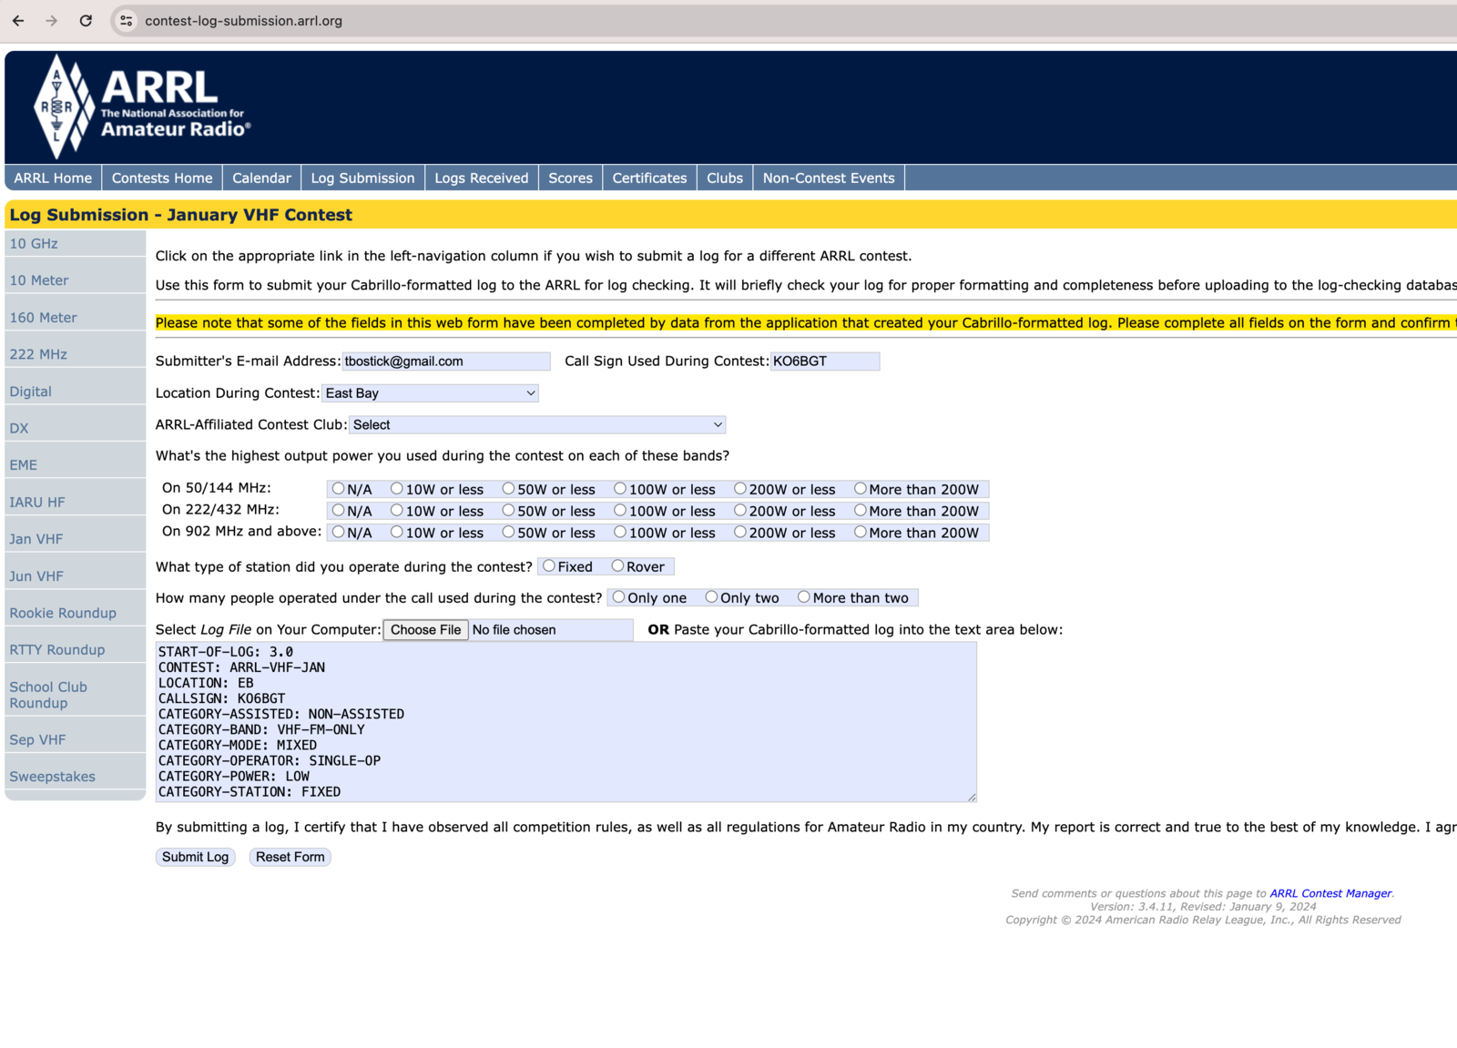
Task: Select 10W or less on 50/144 MHz
Action: pyautogui.click(x=397, y=489)
